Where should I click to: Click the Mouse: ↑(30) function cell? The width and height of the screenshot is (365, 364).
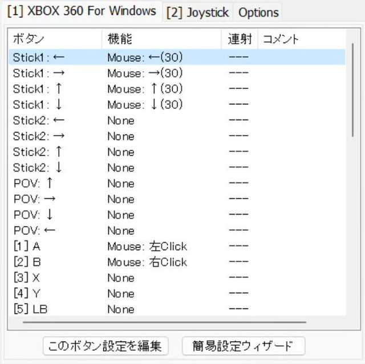[x=145, y=89]
